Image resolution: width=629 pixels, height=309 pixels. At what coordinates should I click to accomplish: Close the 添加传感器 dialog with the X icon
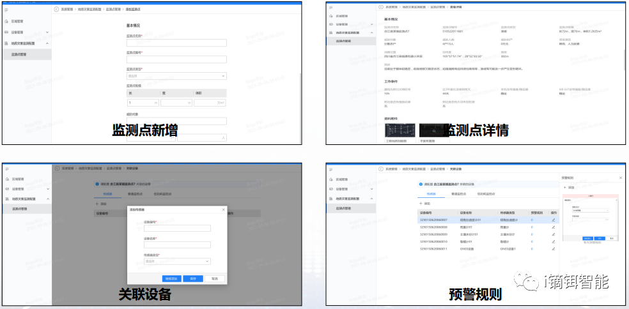(x=223, y=209)
